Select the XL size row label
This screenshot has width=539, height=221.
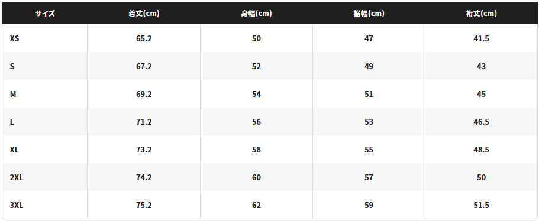(14, 149)
